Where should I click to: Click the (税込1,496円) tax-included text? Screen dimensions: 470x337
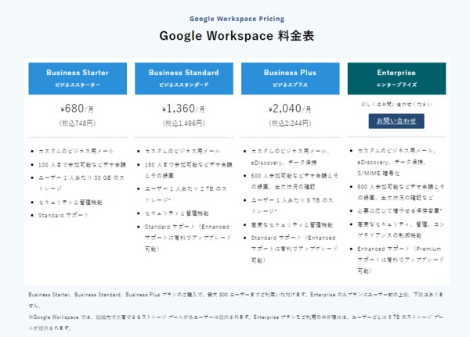(184, 123)
